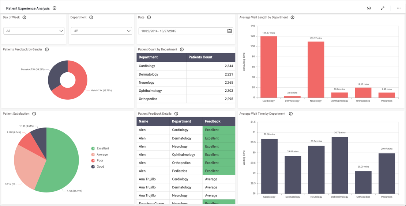
Task: Click the date range input 10/28/2014 - 10/27/2015
Action: pyautogui.click(x=186, y=31)
